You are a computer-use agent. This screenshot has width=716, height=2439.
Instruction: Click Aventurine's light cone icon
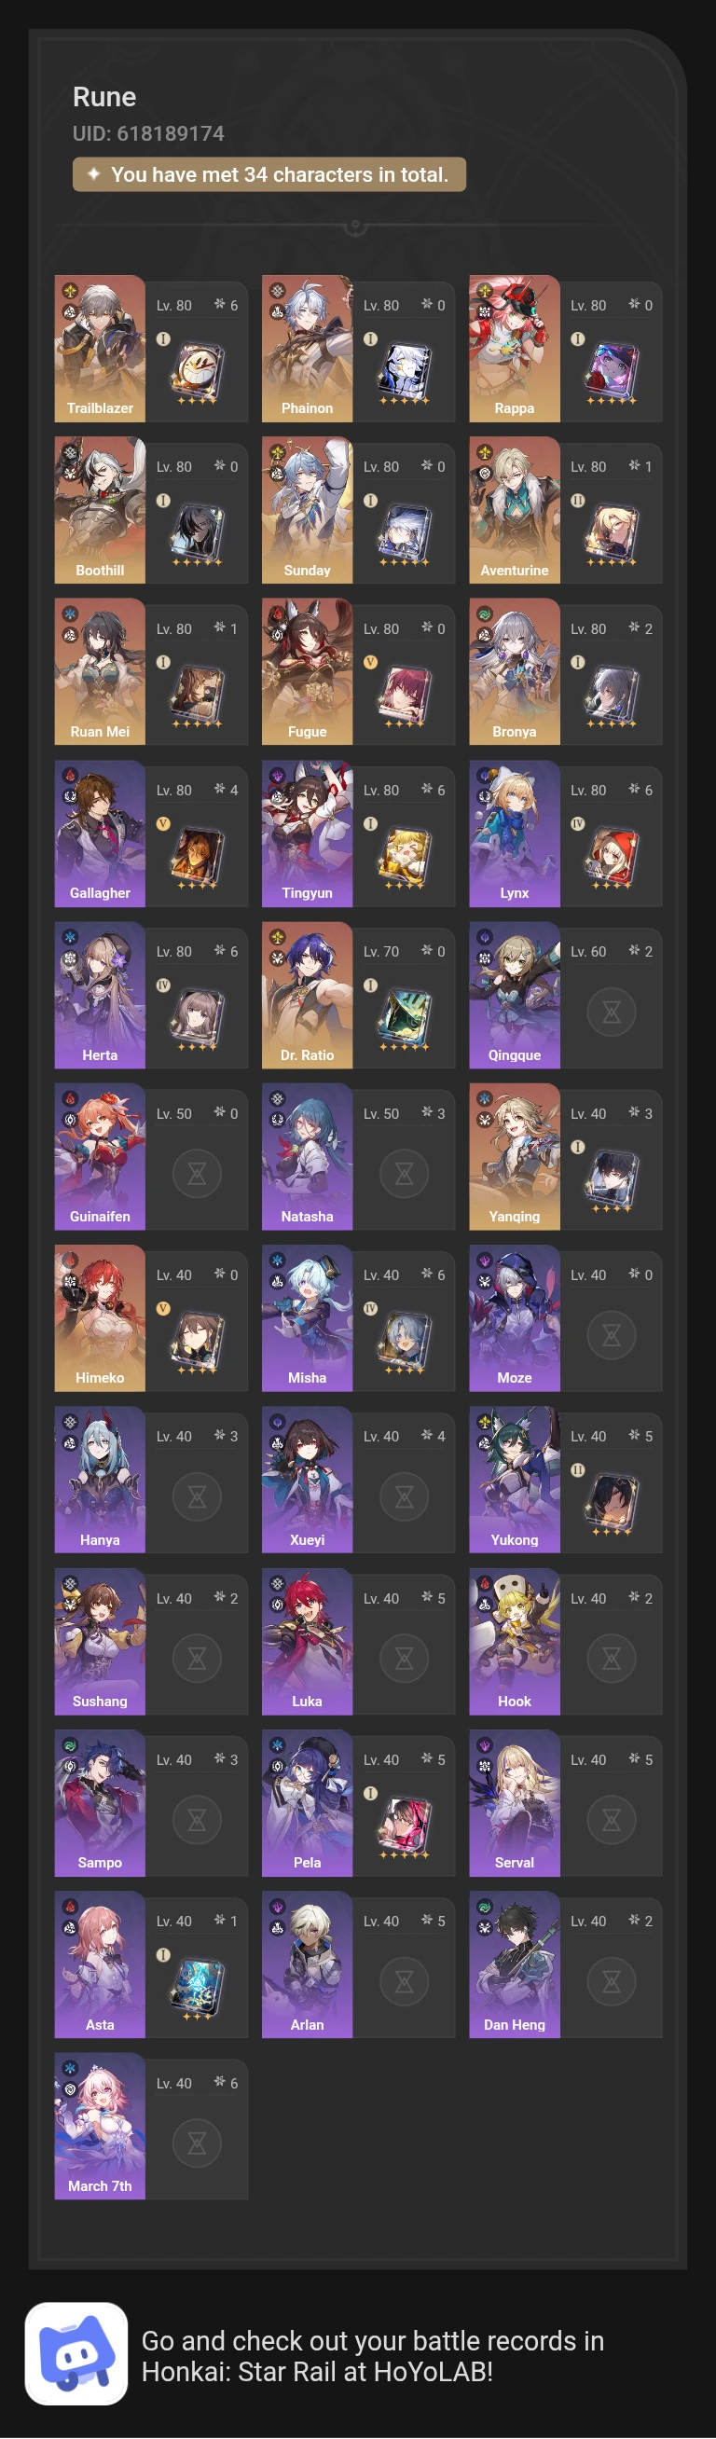(612, 534)
